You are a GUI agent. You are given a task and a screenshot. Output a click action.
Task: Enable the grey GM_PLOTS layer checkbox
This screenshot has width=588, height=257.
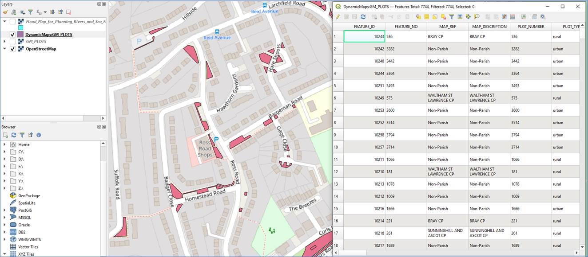click(12, 41)
